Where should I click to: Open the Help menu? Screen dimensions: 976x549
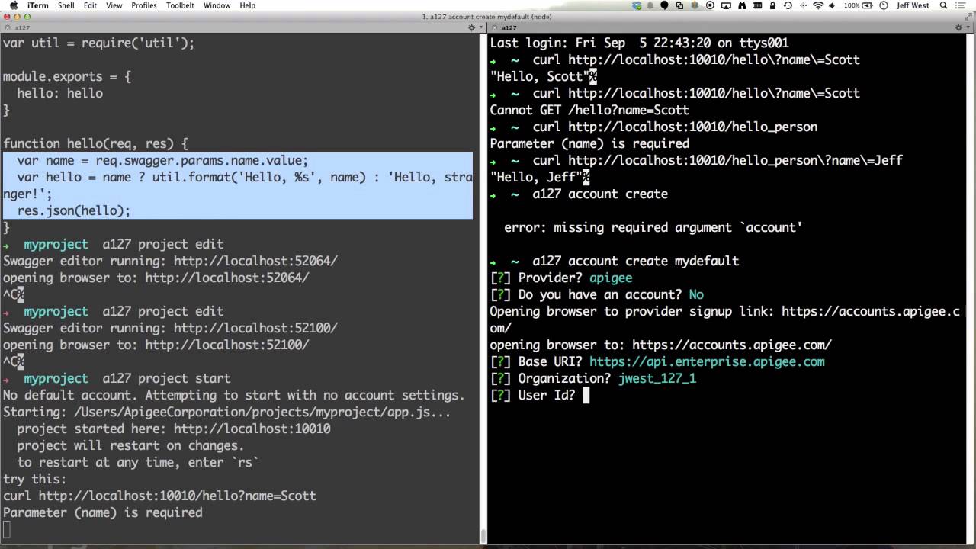[x=248, y=5]
